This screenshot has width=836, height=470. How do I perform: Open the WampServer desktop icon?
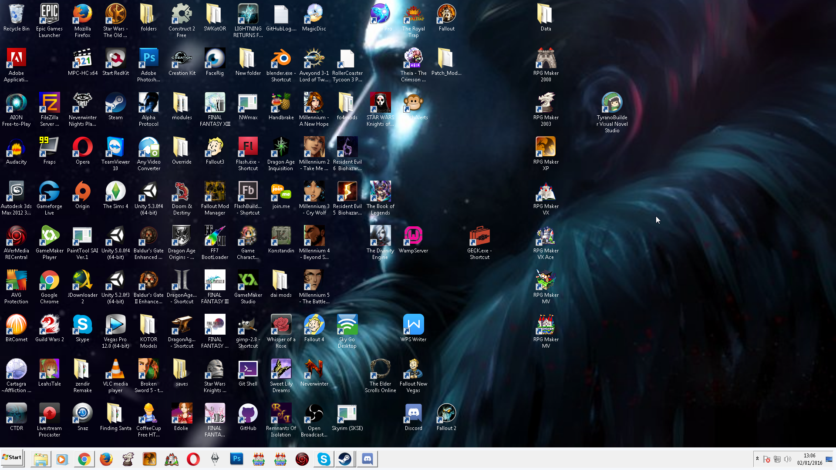click(x=413, y=240)
